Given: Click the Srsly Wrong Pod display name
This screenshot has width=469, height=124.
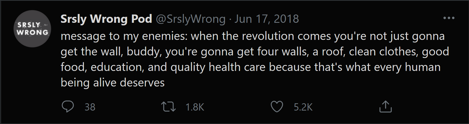Looking at the screenshot, I should 106,19.
